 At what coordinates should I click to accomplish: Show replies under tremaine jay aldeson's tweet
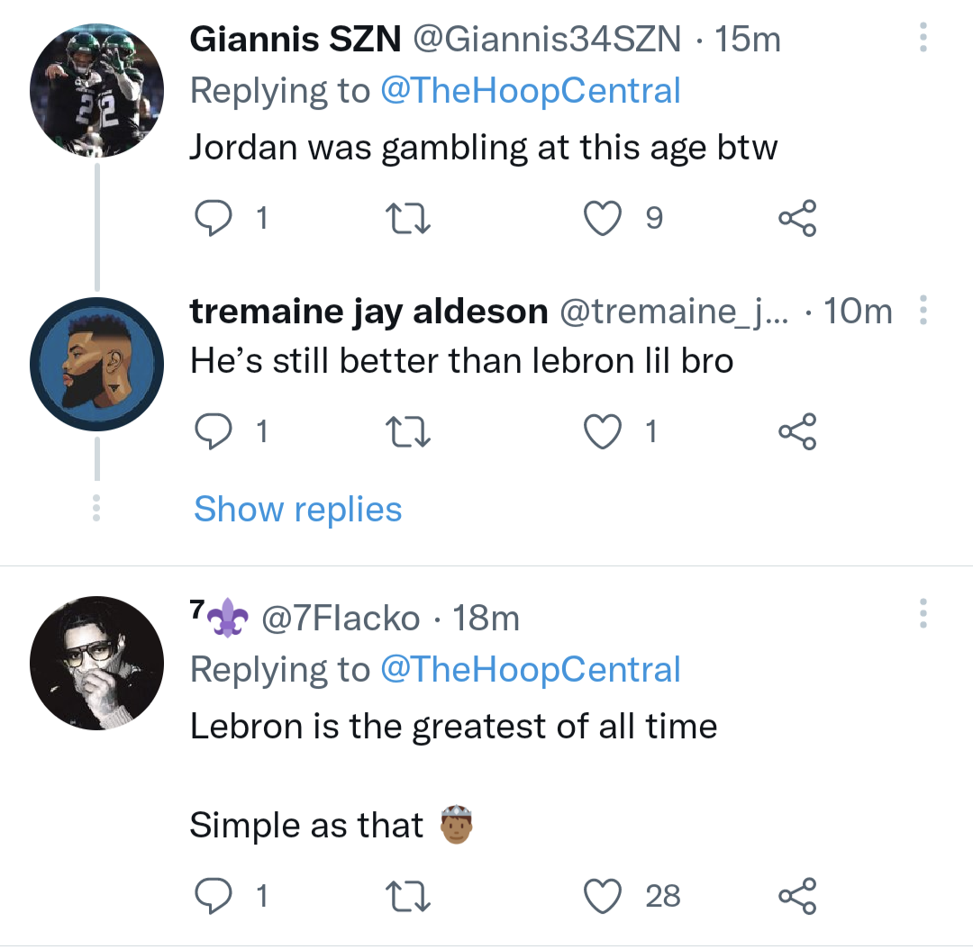click(297, 509)
